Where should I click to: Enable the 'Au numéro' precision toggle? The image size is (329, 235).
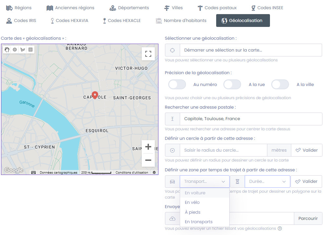[177, 84]
